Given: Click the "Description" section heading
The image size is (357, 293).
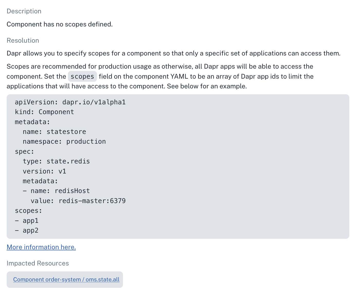Looking at the screenshot, I should (24, 11).
